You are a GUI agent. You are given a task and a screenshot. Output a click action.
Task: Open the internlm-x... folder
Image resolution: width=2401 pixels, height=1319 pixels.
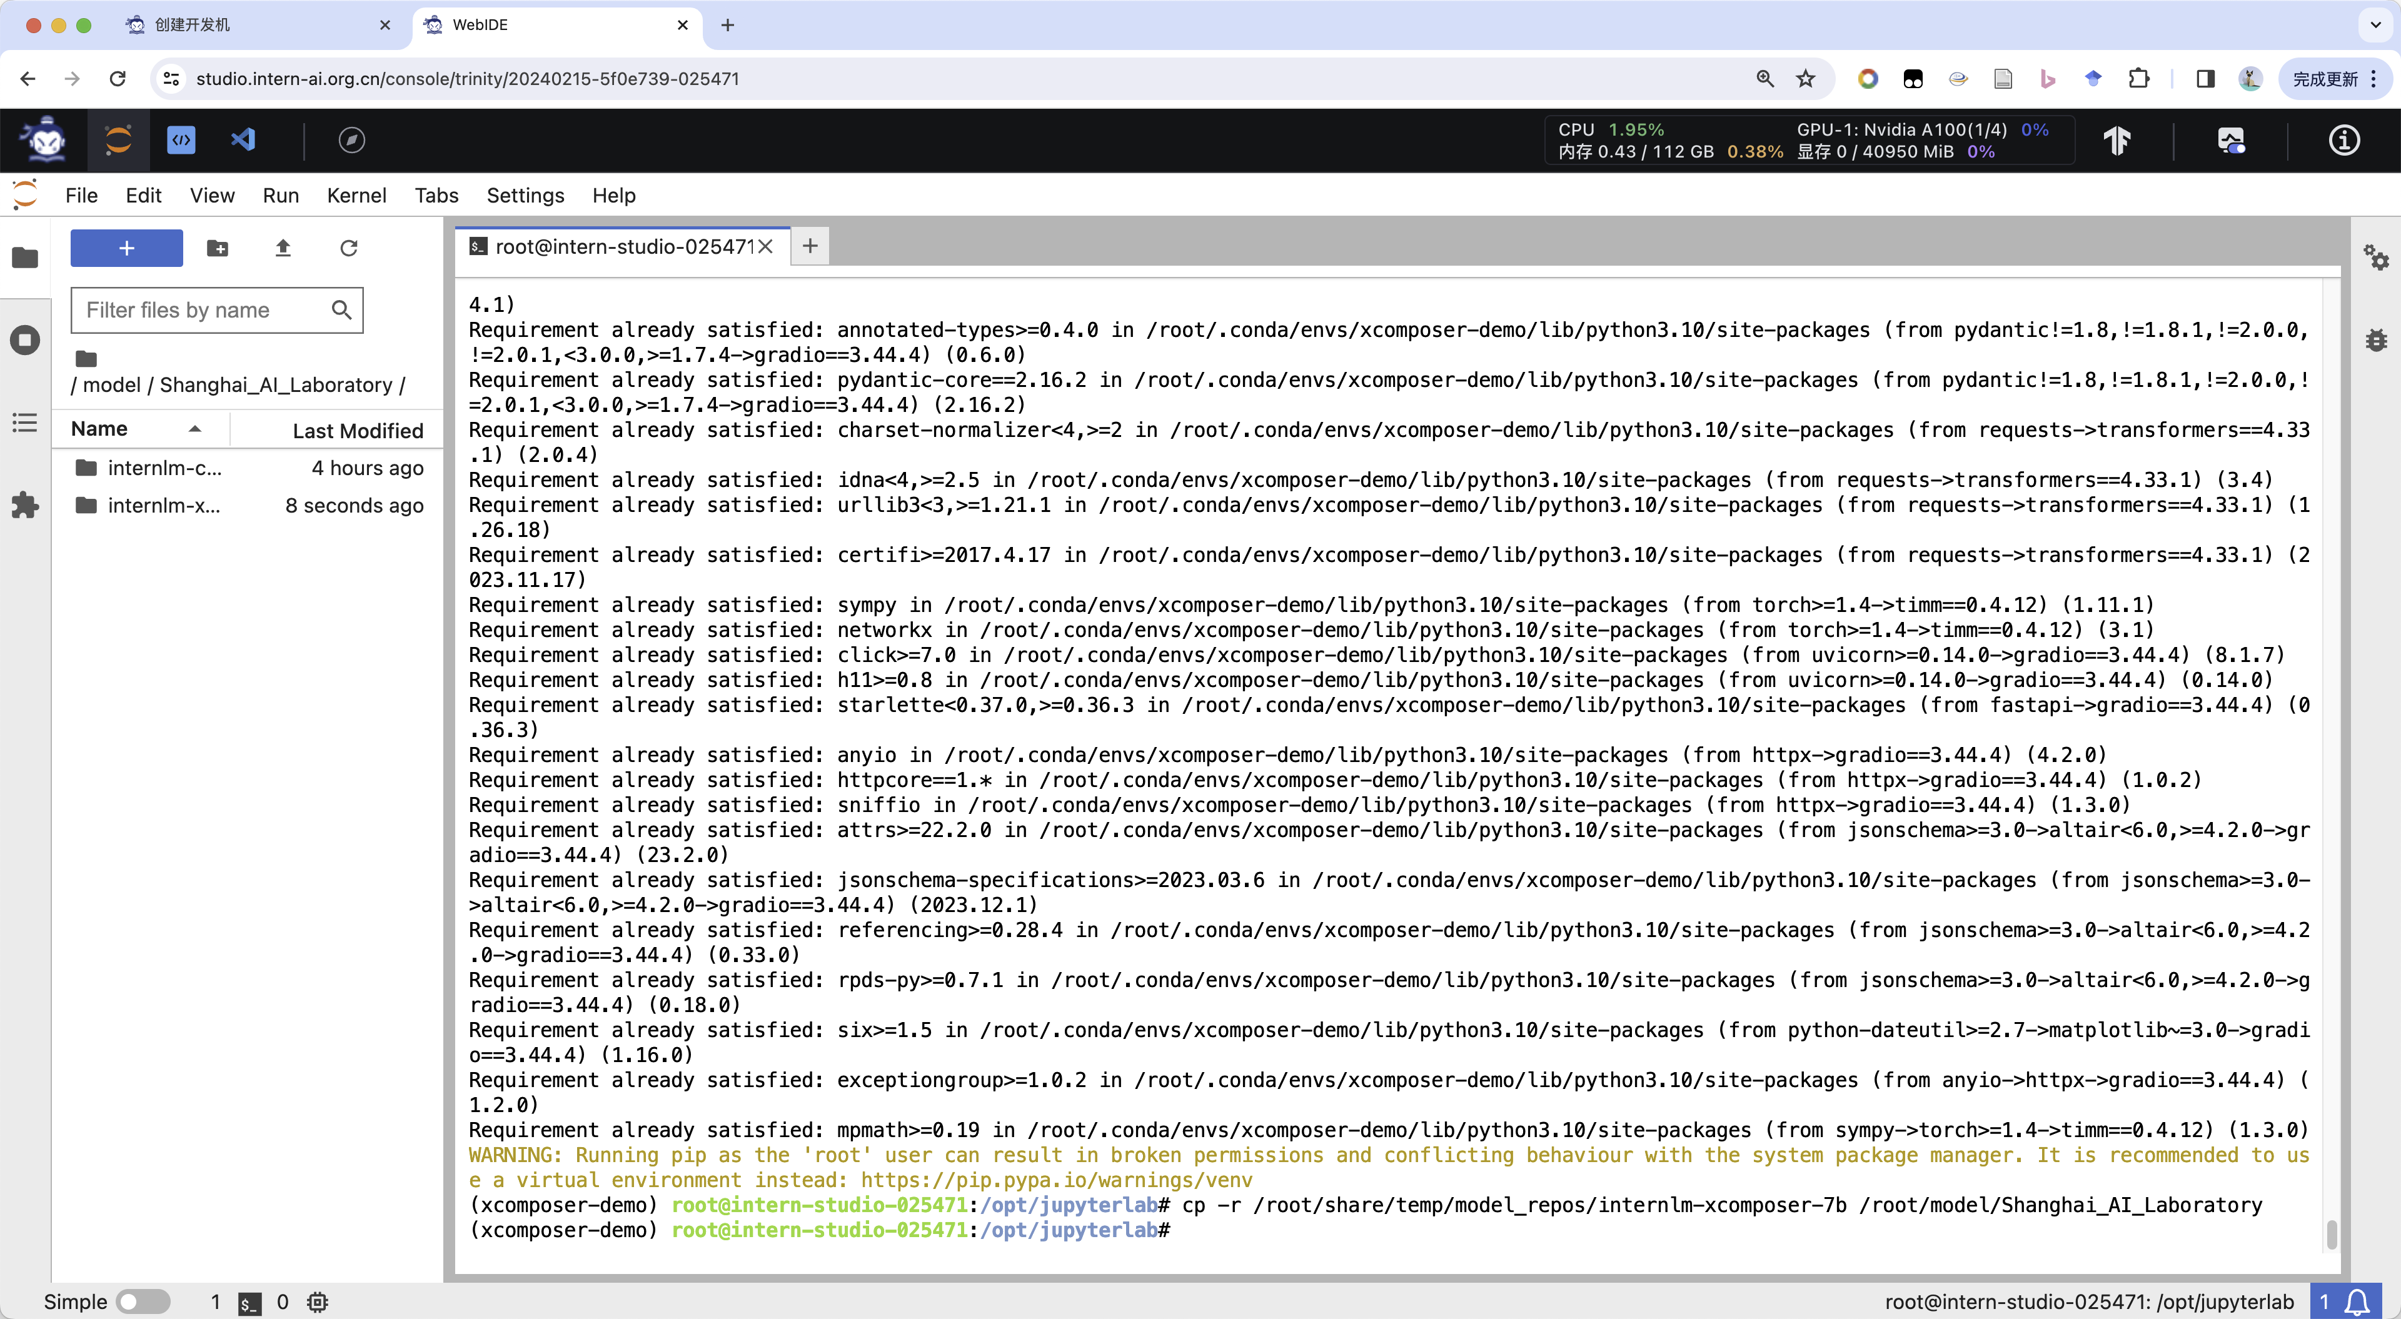(164, 505)
